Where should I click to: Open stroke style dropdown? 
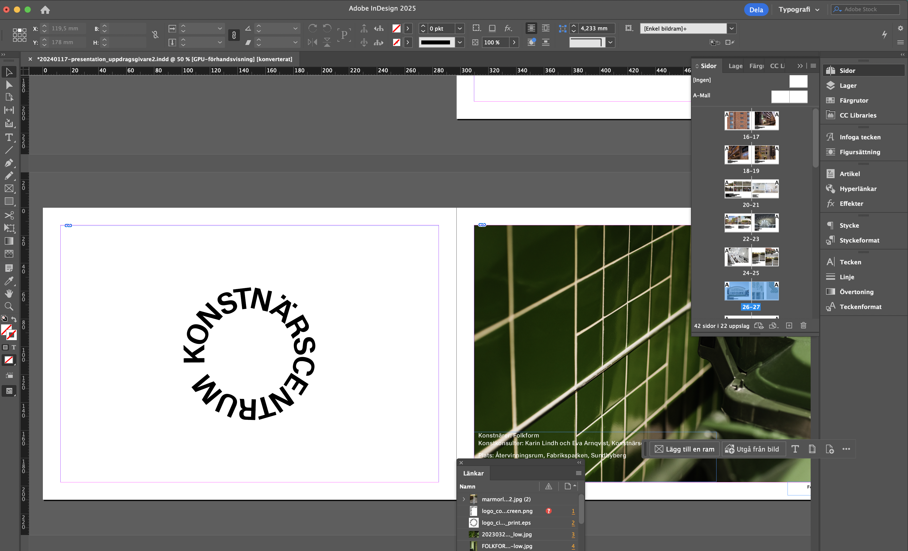click(460, 42)
